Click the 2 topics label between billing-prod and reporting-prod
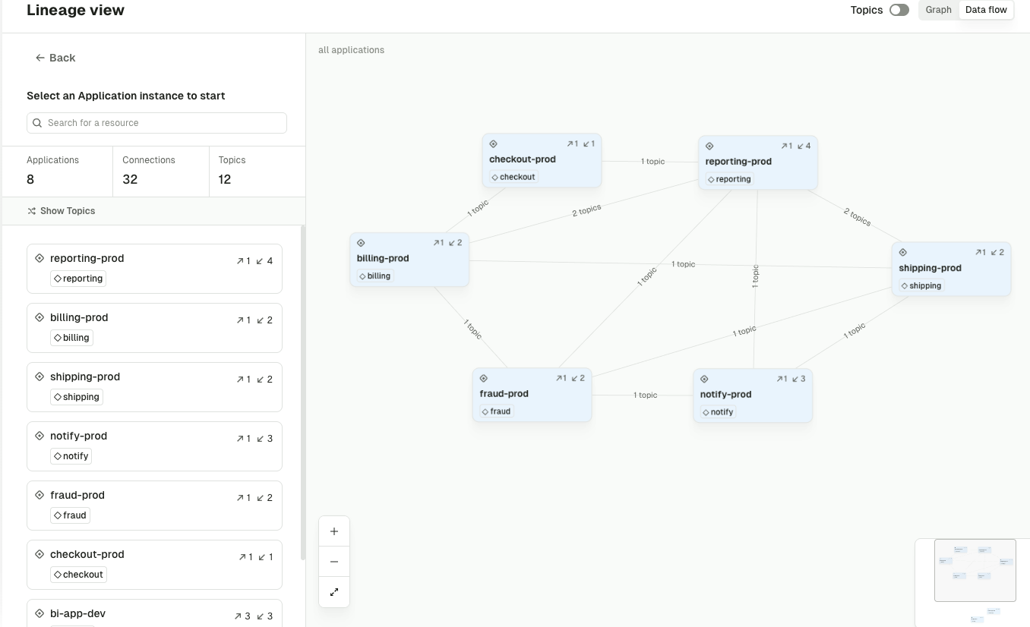Screen dimensions: 1030x627 [x=586, y=210]
